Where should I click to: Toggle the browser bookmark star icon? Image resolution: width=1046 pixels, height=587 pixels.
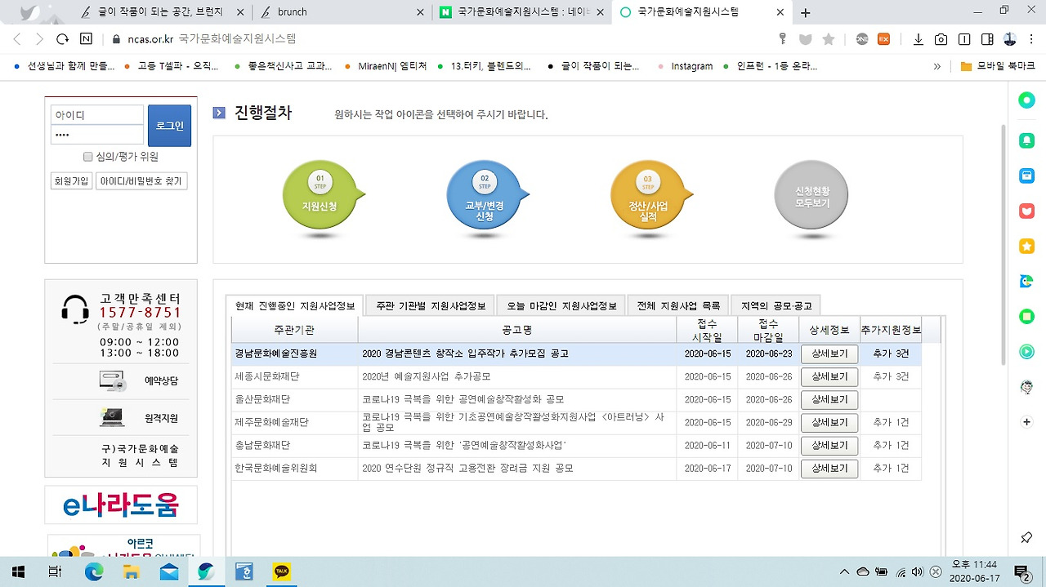[830, 38]
